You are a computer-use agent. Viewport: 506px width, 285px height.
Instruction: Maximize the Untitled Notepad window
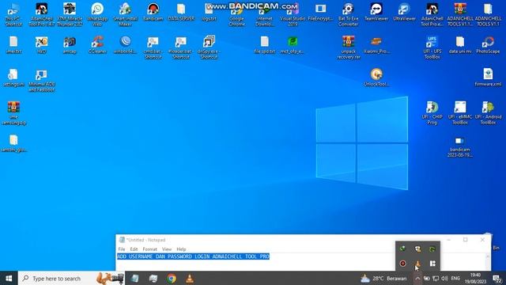[466, 239]
